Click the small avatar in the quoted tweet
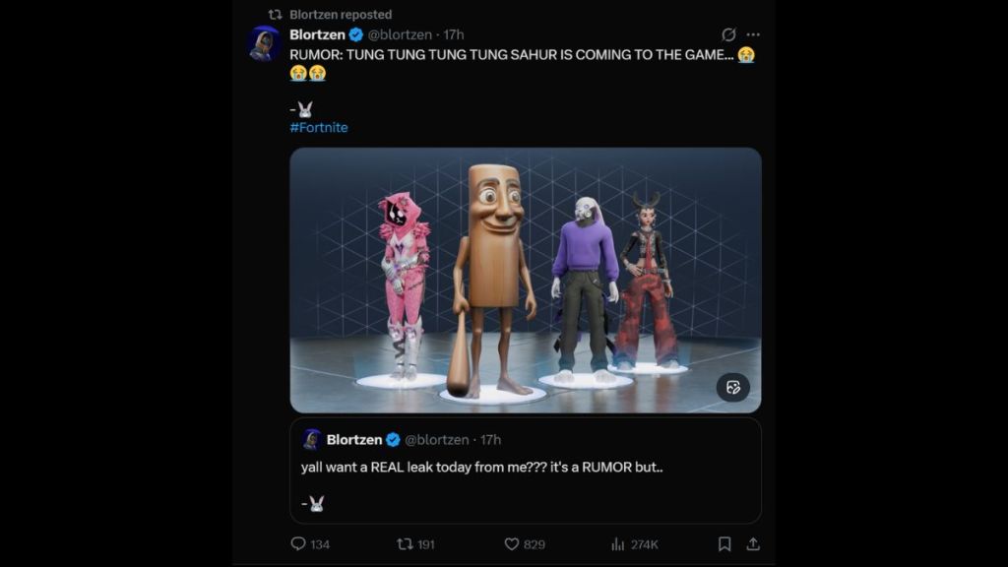The height and width of the screenshot is (567, 1008). tap(312, 439)
